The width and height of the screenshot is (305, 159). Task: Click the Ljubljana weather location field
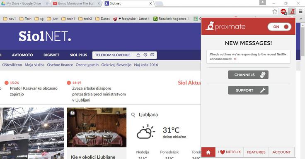[148, 114]
